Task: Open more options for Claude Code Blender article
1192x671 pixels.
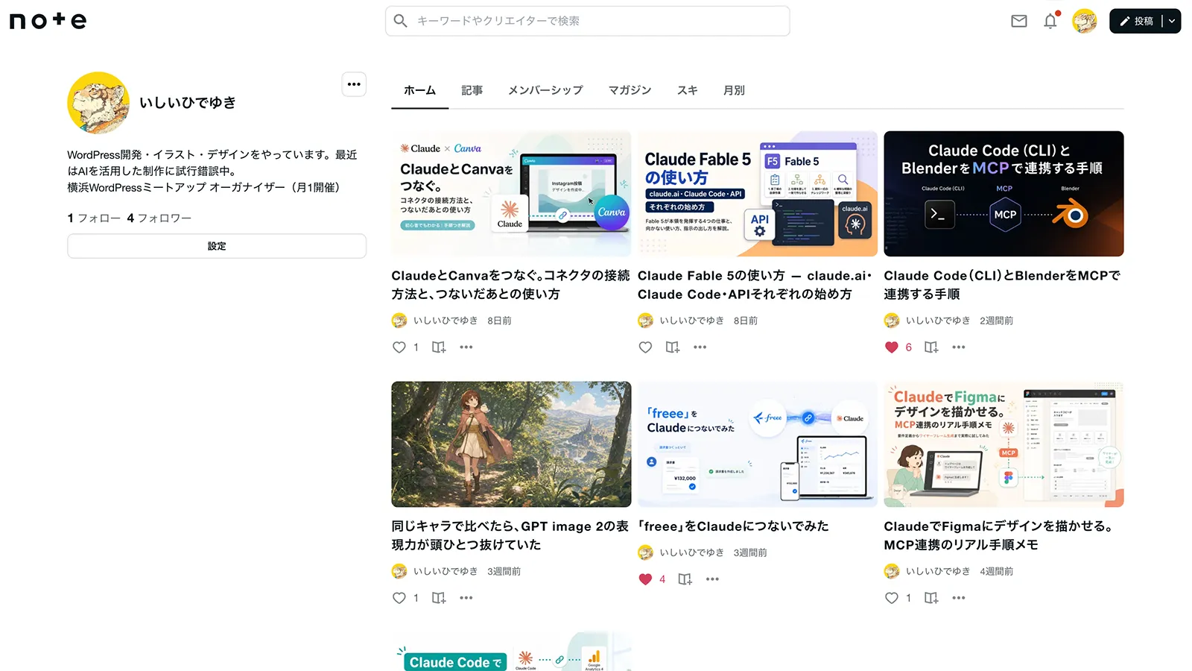Action: [x=959, y=347]
